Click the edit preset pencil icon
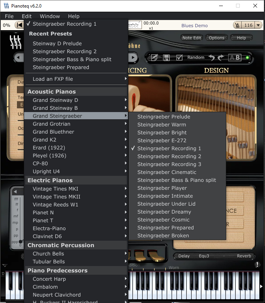The width and height of the screenshot is (265, 303). pyautogui.click(x=154, y=57)
